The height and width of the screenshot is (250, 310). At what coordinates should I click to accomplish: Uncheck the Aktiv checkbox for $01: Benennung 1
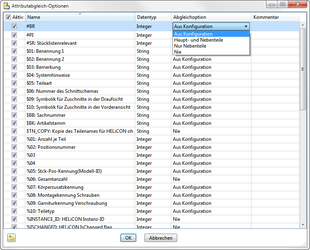tap(14, 51)
